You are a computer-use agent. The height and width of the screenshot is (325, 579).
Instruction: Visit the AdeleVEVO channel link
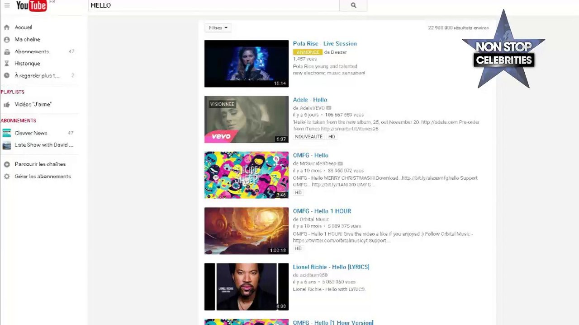[312, 108]
